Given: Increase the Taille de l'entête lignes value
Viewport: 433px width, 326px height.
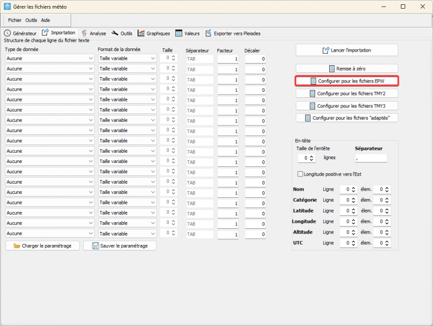Looking at the screenshot, I should (x=311, y=156).
